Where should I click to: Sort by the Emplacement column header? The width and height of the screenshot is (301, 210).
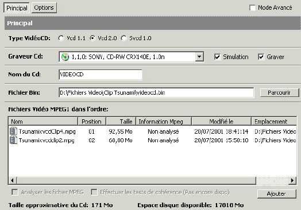point(274,122)
